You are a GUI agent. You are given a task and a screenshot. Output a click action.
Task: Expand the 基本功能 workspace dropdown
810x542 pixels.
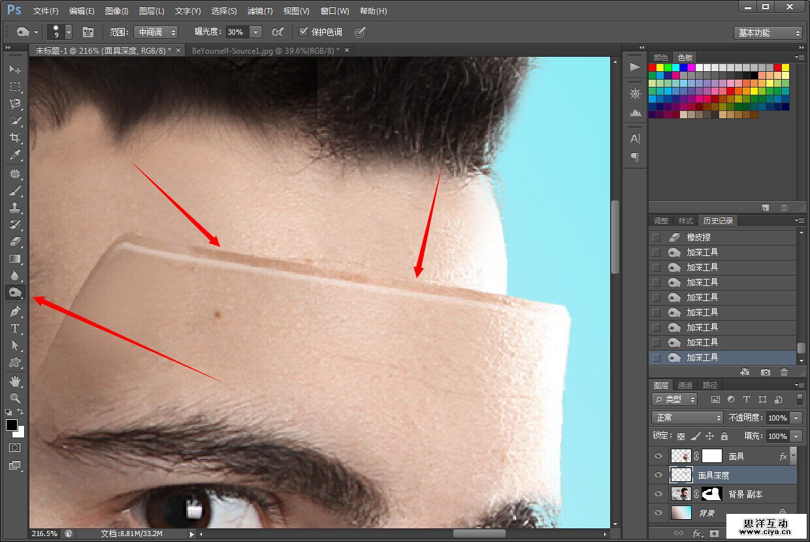pyautogui.click(x=768, y=33)
